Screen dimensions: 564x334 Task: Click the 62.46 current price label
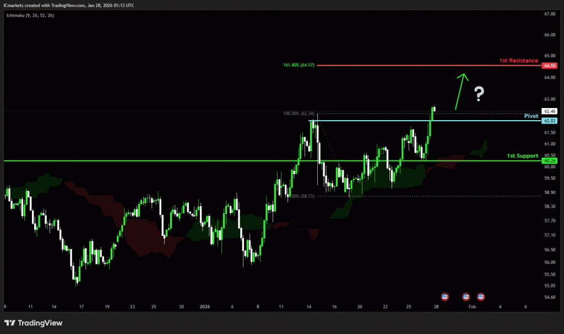pyautogui.click(x=549, y=111)
